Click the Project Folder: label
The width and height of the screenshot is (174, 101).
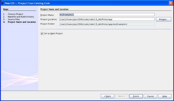48,24
